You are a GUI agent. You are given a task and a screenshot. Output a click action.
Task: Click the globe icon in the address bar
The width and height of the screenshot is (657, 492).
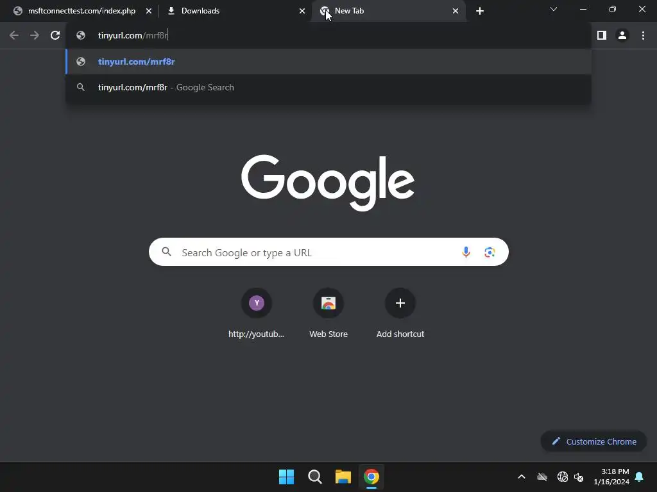pyautogui.click(x=81, y=36)
